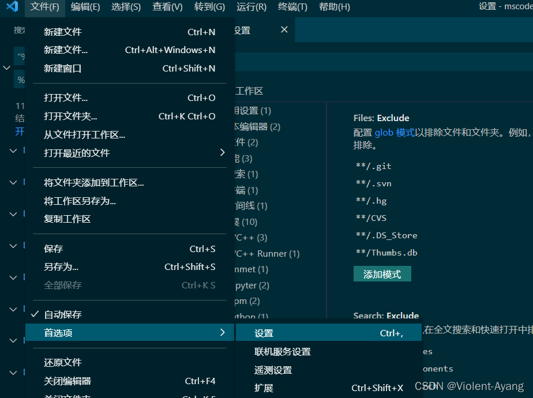Expand 打开最近的文件 submenu arrow
The image size is (533, 398).
coord(222,153)
